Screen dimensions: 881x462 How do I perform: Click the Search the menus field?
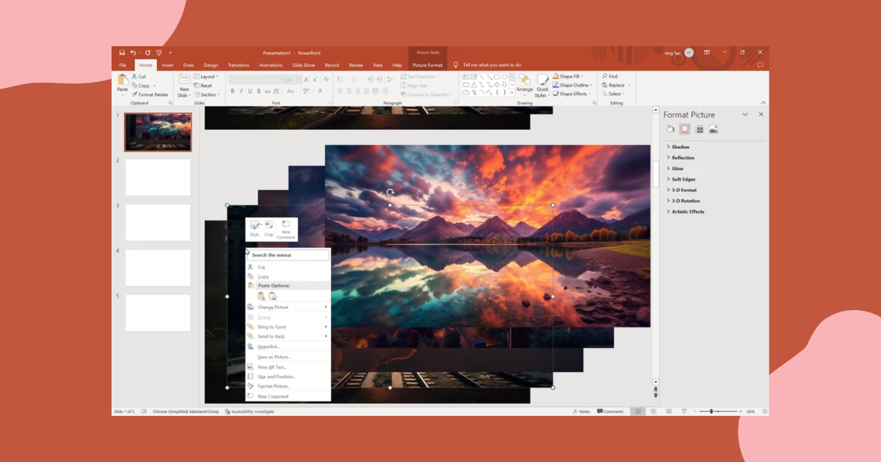click(x=288, y=255)
